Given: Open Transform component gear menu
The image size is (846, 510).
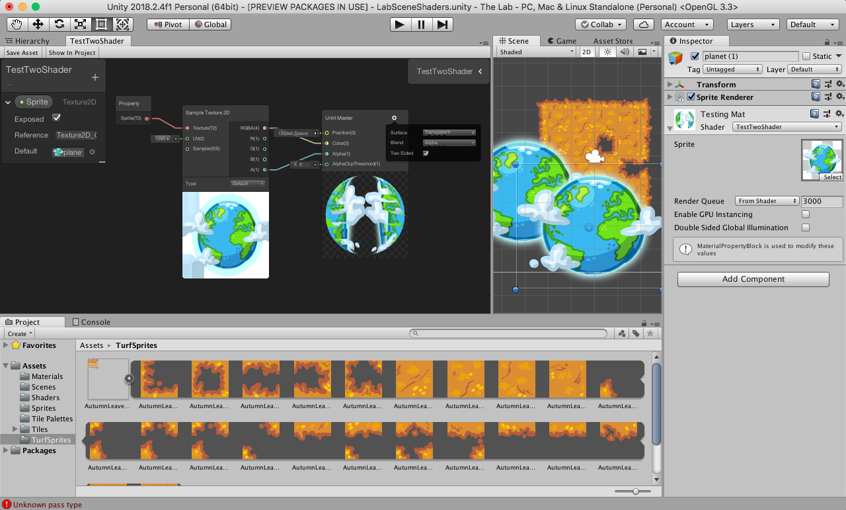Looking at the screenshot, I should [839, 84].
